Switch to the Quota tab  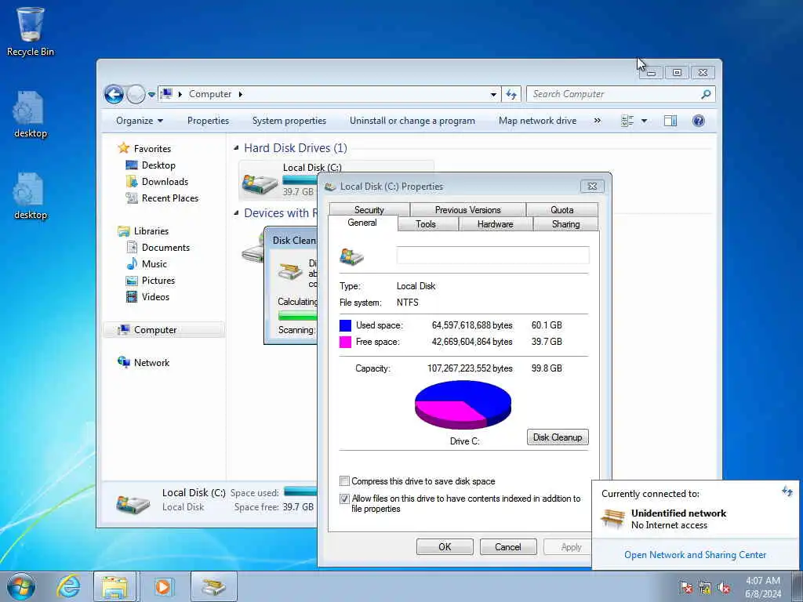point(561,210)
